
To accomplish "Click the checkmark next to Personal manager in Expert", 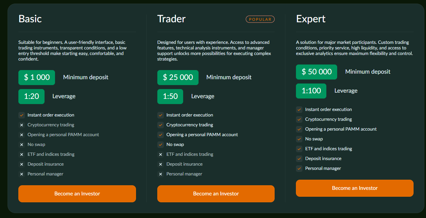I will coord(299,168).
